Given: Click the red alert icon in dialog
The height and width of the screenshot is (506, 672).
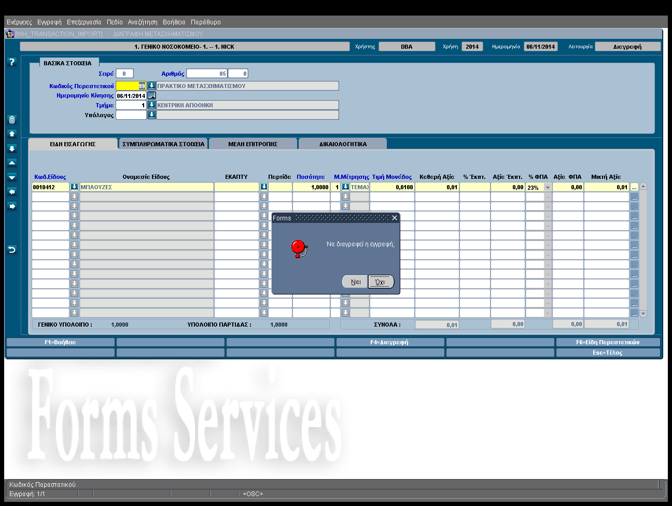Looking at the screenshot, I should 299,248.
